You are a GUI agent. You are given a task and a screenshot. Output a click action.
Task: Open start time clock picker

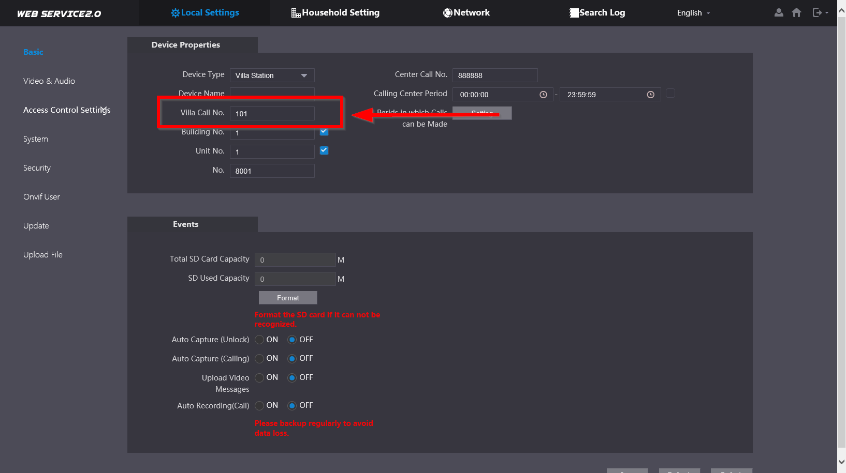coord(543,95)
